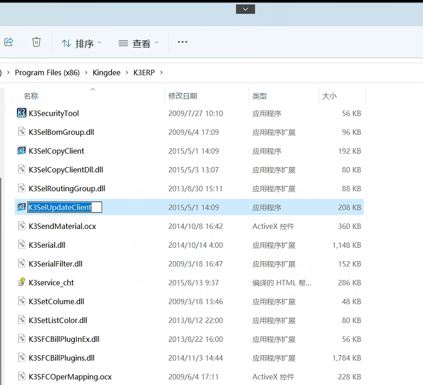423x385 pixels.
Task: Expand chevron after Program Files (x86)
Action: pos(86,72)
